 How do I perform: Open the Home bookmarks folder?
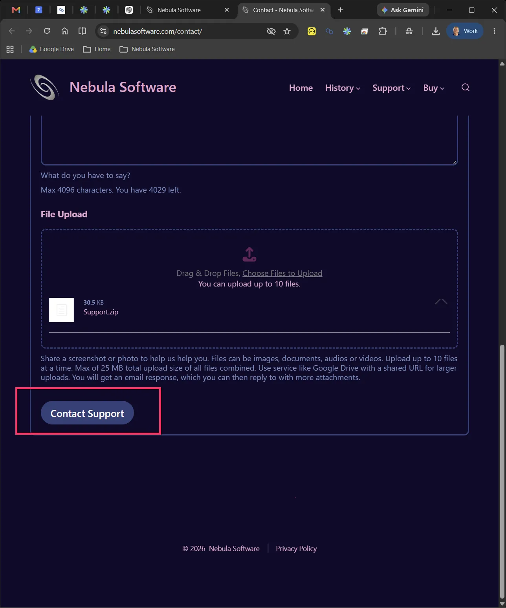click(x=97, y=49)
